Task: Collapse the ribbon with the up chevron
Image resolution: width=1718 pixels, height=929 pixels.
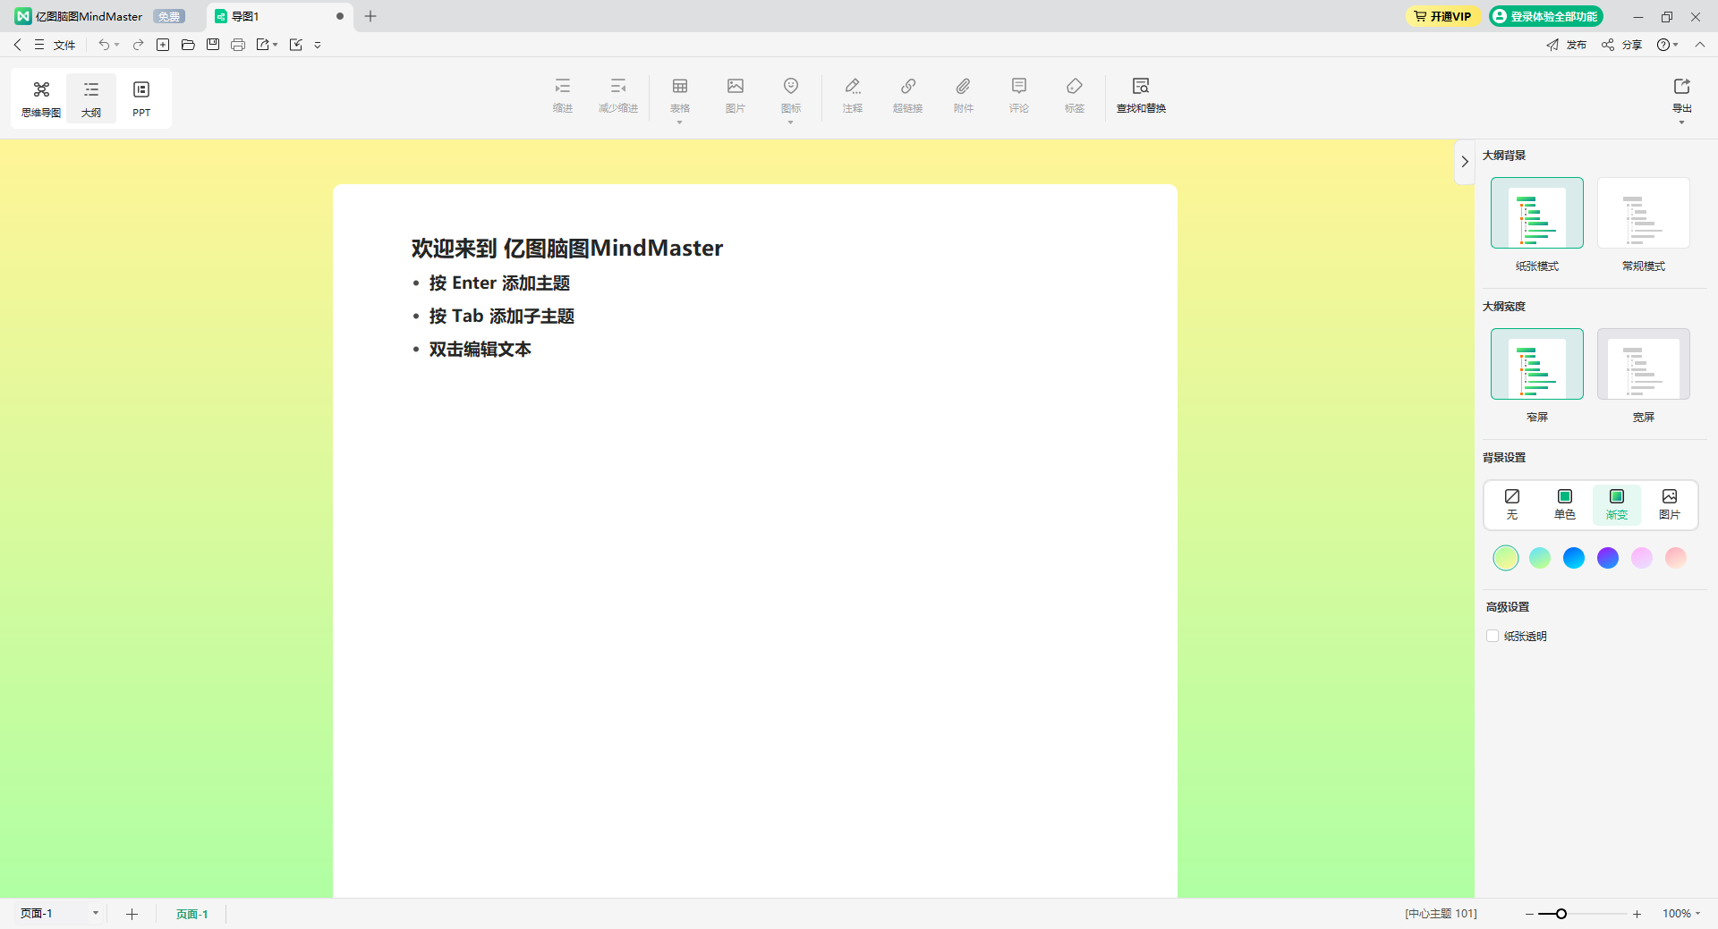Action: [x=1700, y=45]
